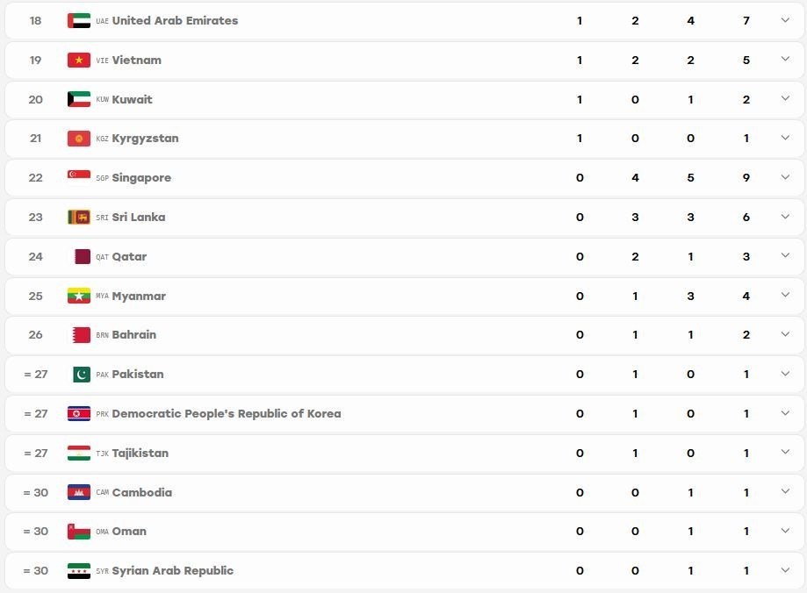Screen dimensions: 807x593
Task: Expand the Pakistan row chevron
Action: pyautogui.click(x=785, y=374)
